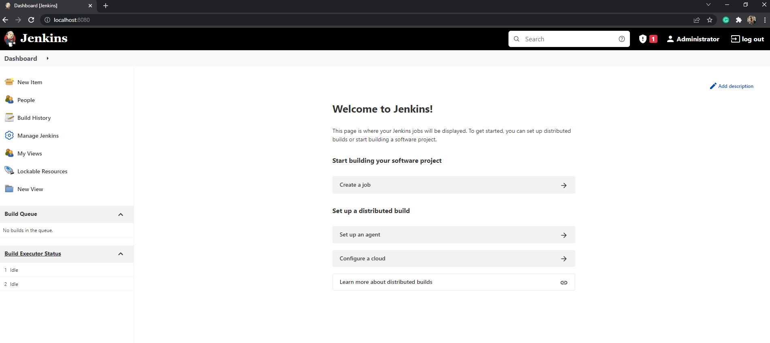Click the Configure a cloud button
The image size is (770, 343).
pos(454,258)
